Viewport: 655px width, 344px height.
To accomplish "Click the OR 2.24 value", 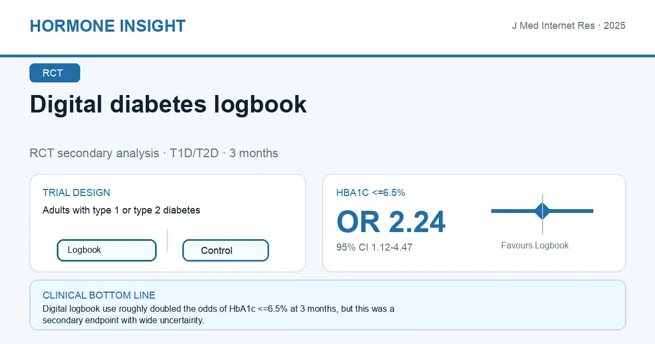I will [x=391, y=222].
